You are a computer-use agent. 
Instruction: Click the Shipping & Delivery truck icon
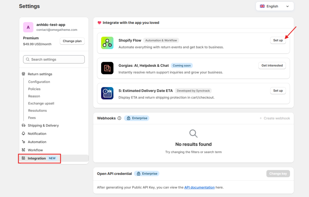24,125
